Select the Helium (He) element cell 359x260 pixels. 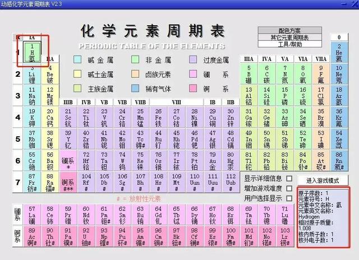339,52
